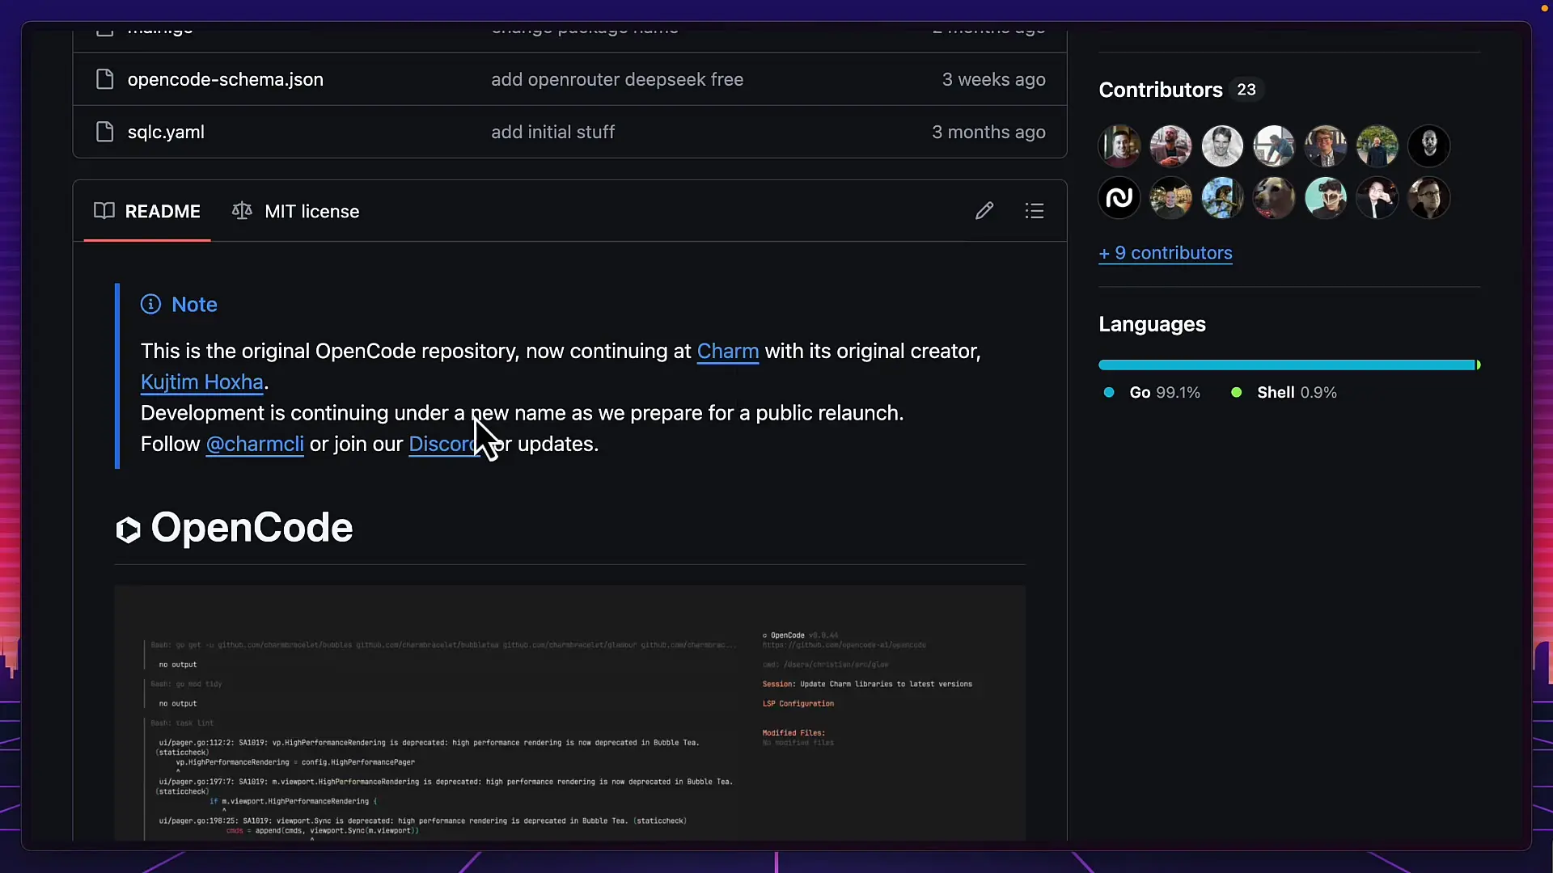Open the opencode-schema.json file
The height and width of the screenshot is (873, 1553).
[x=225, y=79]
